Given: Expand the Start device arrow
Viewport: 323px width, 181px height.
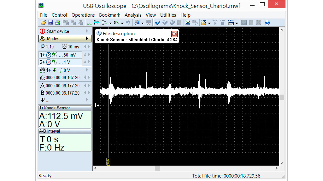Looking at the screenshot, I should pyautogui.click(x=87, y=31).
